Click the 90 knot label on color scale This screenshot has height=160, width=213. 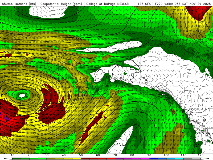click(149, 155)
